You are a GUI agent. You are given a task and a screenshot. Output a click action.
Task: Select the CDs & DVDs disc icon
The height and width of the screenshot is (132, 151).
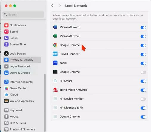click(x=6, y=123)
